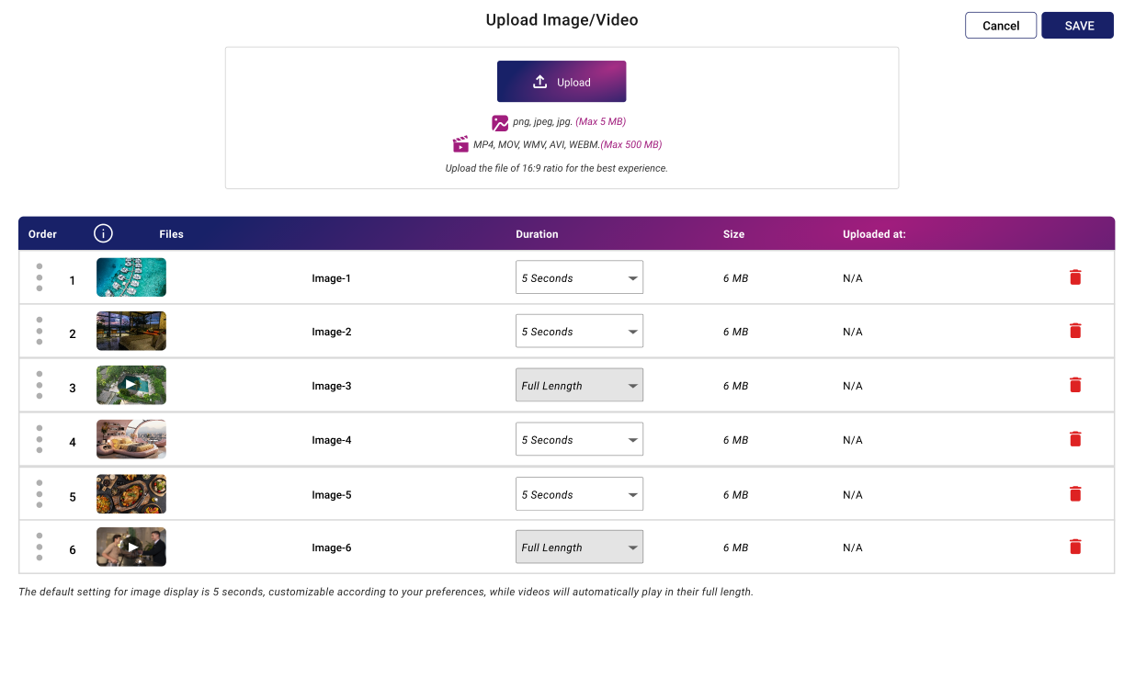The height and width of the screenshot is (677, 1124).
Task: Remove Image-3 using its trash icon
Action: click(1075, 385)
